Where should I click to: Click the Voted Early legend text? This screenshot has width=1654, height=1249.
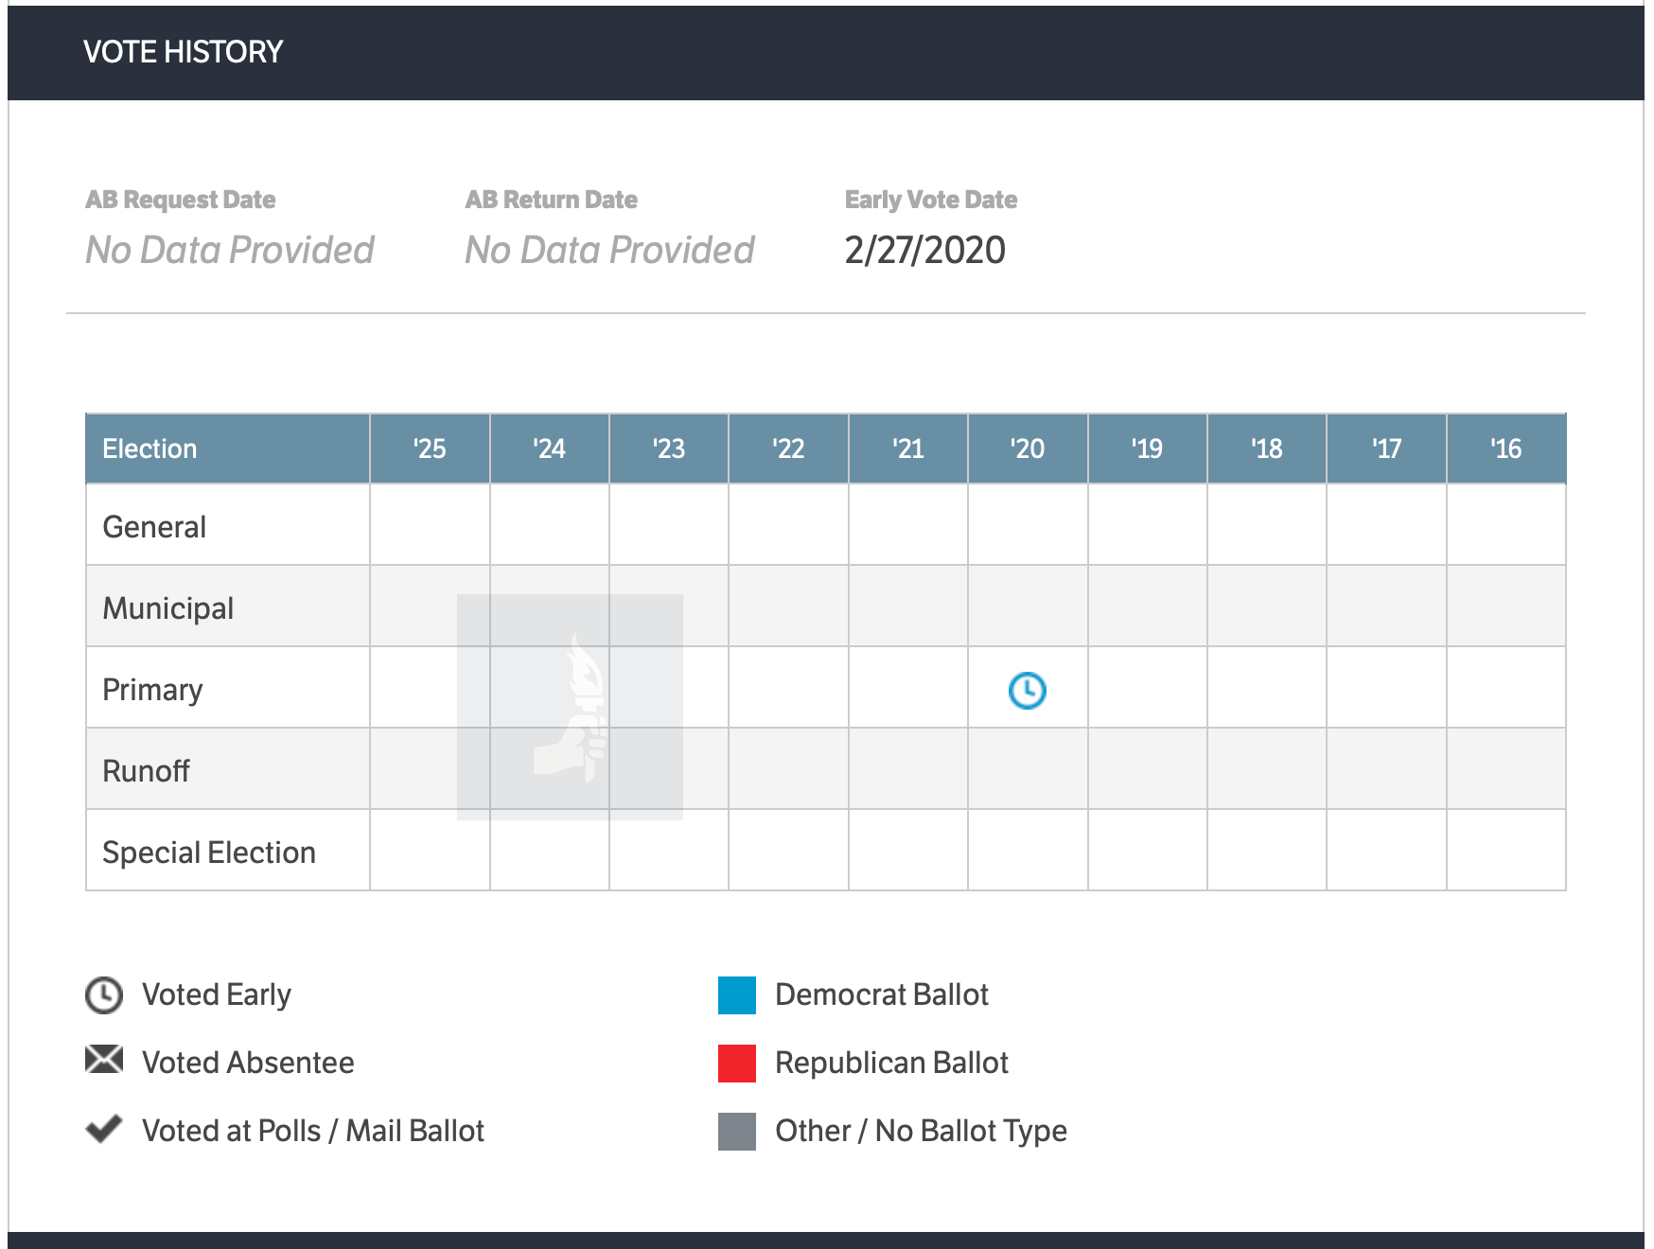click(217, 994)
